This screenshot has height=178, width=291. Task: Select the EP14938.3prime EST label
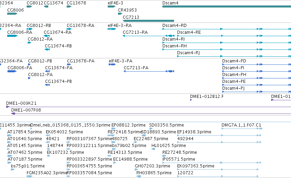(194, 132)
